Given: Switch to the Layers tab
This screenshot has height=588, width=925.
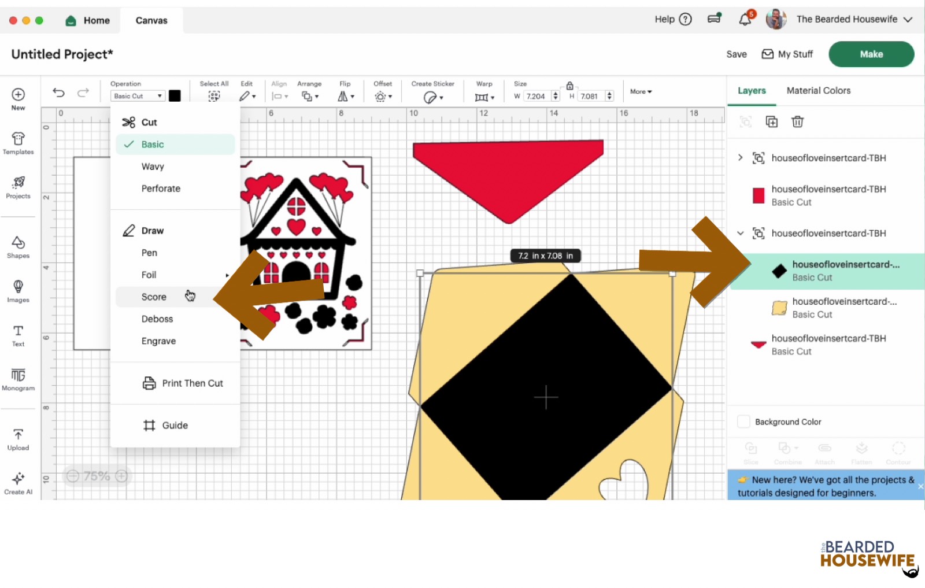Looking at the screenshot, I should pyautogui.click(x=752, y=91).
